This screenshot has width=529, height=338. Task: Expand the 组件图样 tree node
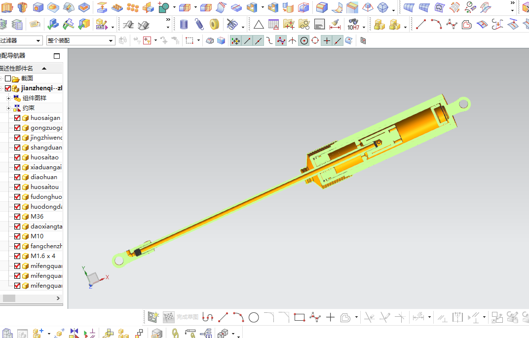[8, 99]
